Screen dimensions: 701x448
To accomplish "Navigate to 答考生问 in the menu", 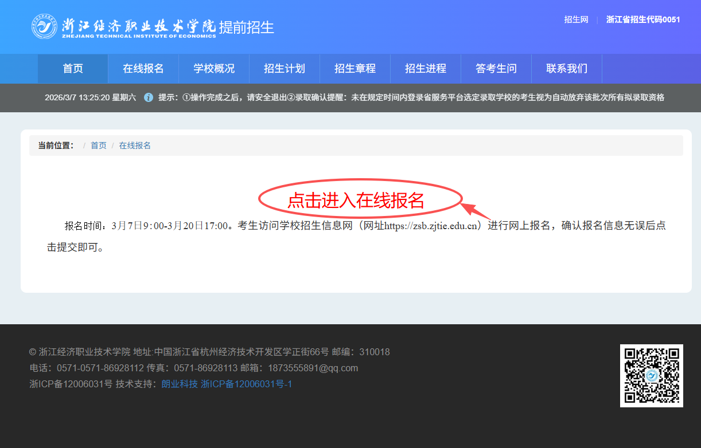I will (x=496, y=69).
